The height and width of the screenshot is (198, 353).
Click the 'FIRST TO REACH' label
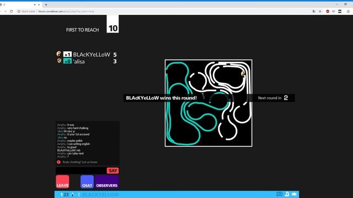(82, 30)
